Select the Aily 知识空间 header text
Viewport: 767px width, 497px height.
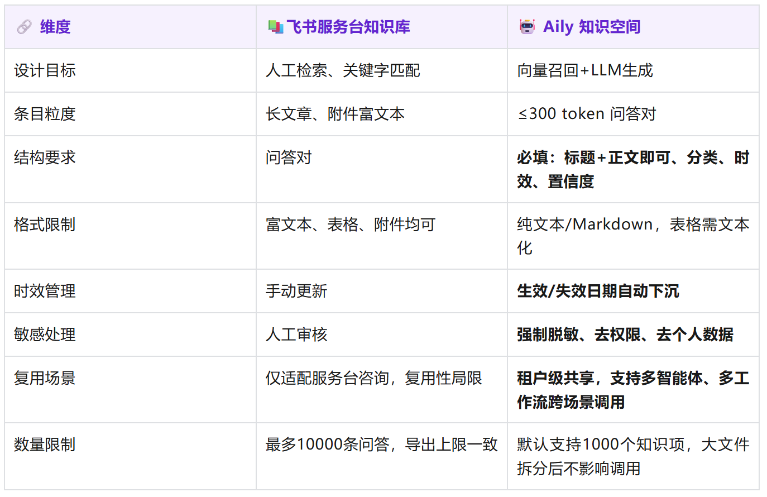pos(591,27)
